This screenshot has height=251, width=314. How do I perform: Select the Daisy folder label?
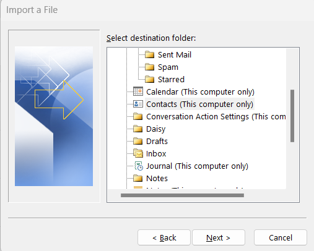click(156, 129)
